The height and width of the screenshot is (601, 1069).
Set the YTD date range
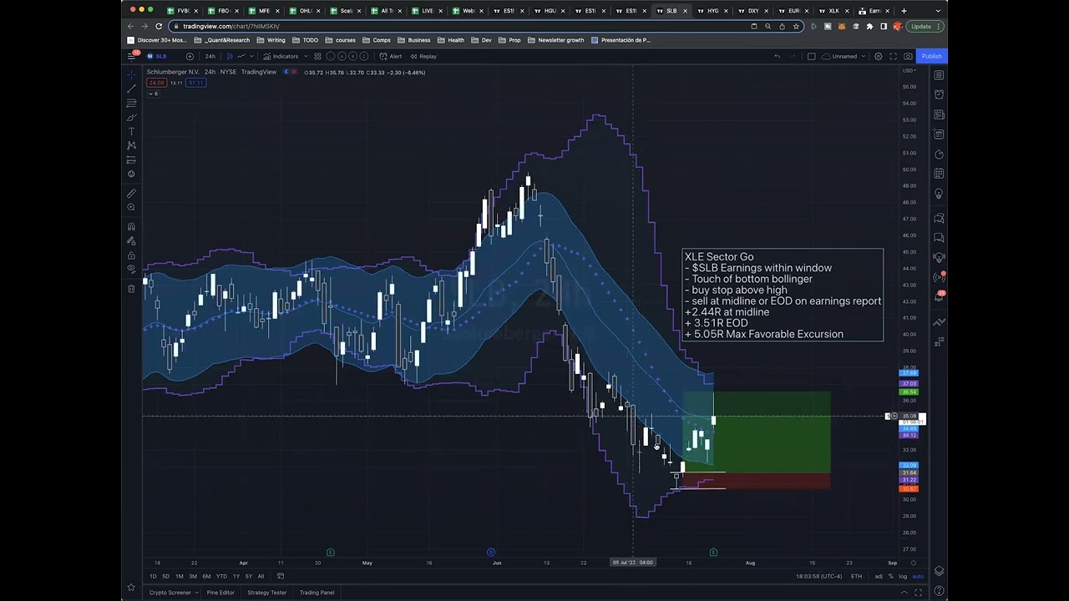coord(221,576)
